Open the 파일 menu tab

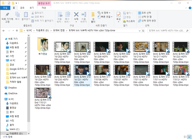pyautogui.click(x=5, y=8)
